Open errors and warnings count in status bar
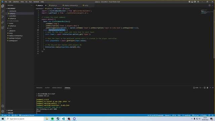This screenshot has width=215, height=121. [x=15, y=115]
